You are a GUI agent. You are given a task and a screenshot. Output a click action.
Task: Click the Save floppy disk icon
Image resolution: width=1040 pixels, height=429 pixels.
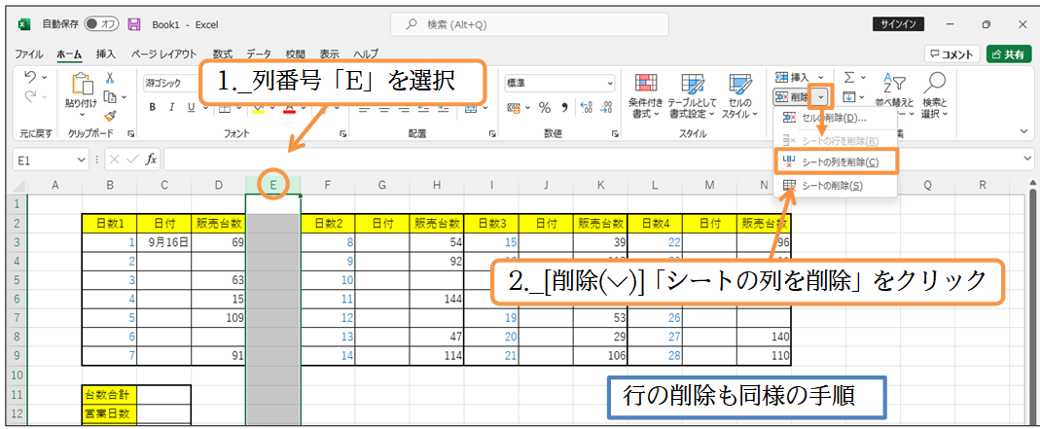(134, 24)
